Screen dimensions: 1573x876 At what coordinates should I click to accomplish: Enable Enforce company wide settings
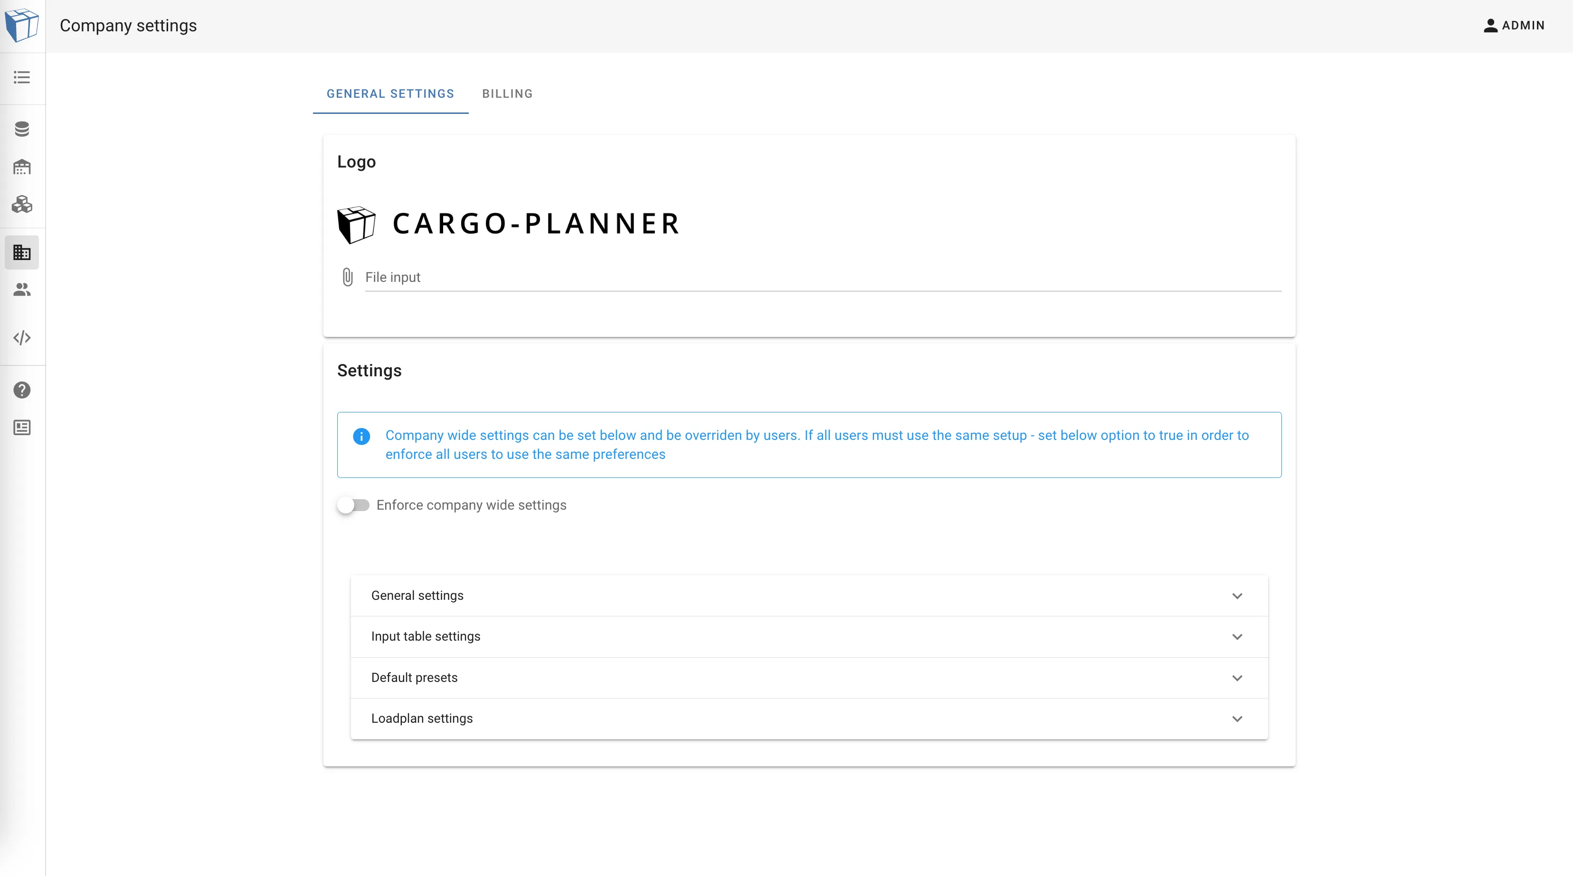352,505
